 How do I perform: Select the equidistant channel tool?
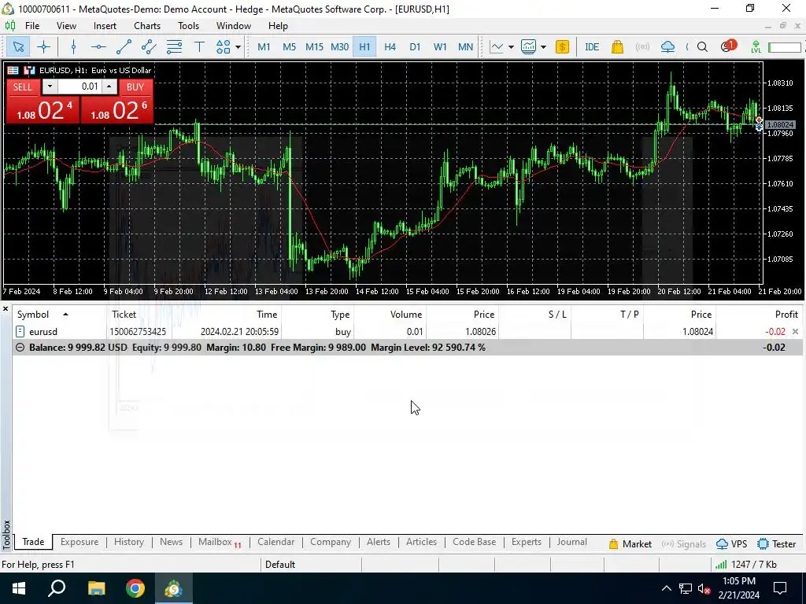[149, 47]
